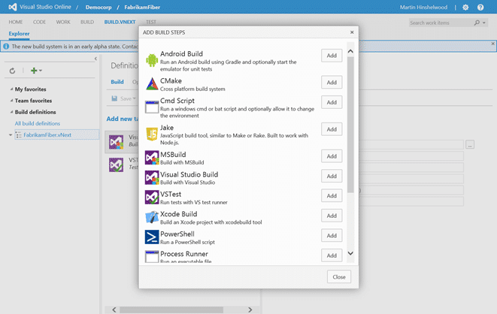The height and width of the screenshot is (314, 497).
Task: Collapse the left explorer pane chevron
Action: (x=95, y=59)
